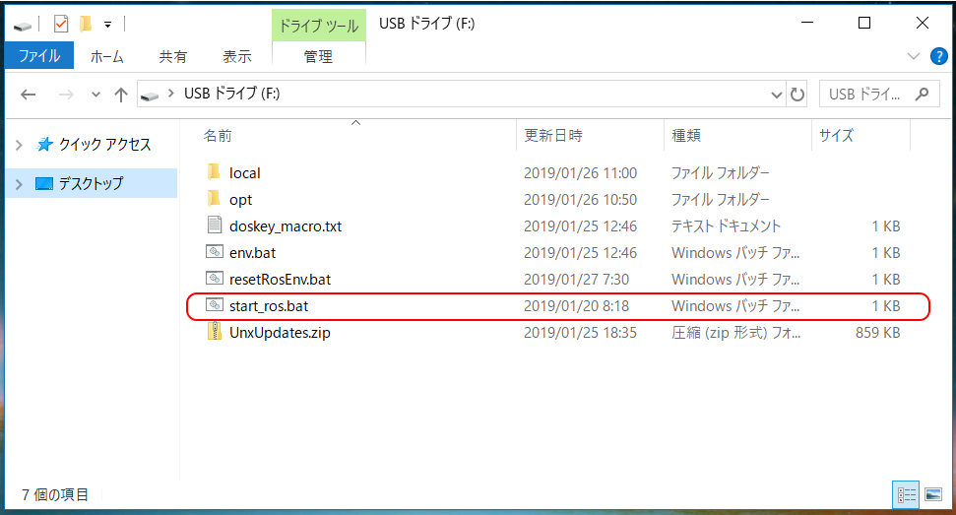Viewport: 956px width, 515px height.
Task: Switch to details view layout
Action: [907, 495]
